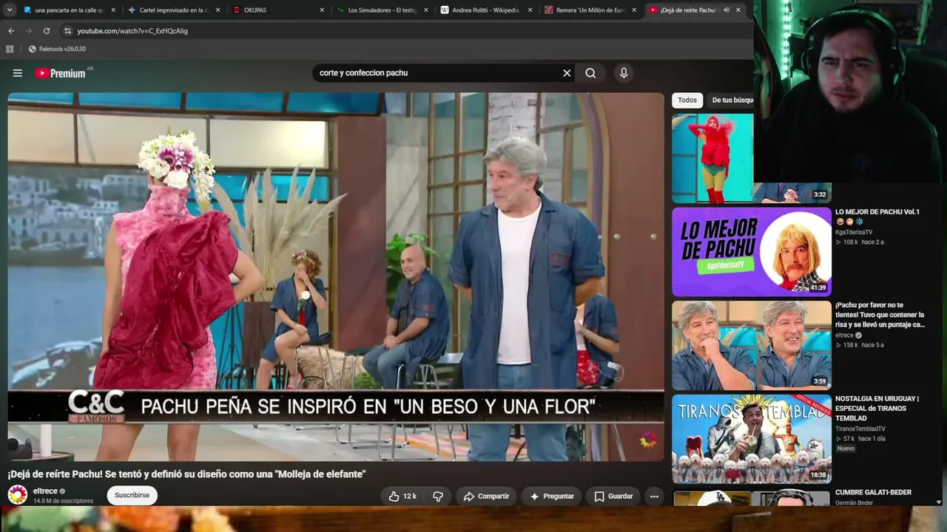
Task: Visit the KgaTderisaTV channel link
Action: pyautogui.click(x=854, y=232)
